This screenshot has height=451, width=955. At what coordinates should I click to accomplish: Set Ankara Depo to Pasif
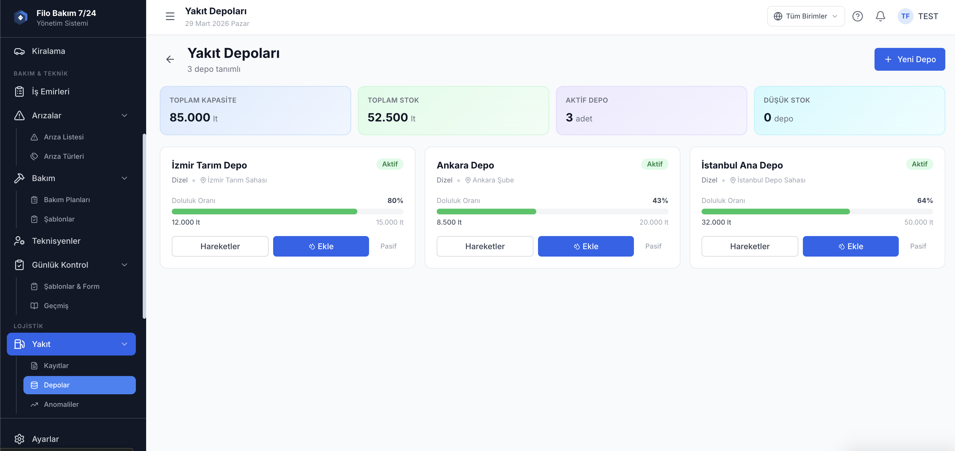[653, 246]
